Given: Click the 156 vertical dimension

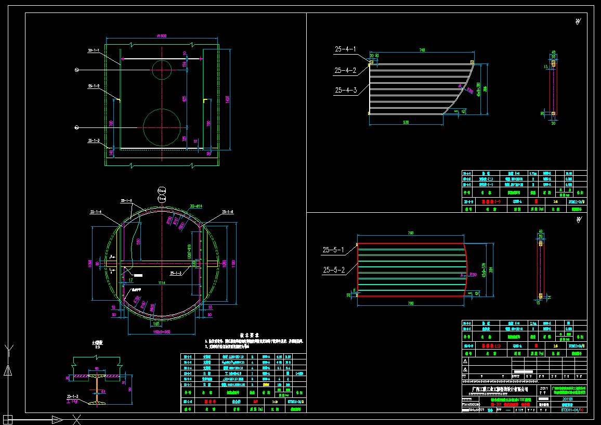Looking at the screenshot, I should click(185, 63).
